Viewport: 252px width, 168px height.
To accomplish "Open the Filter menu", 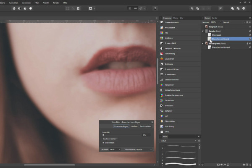I will (37, 3).
